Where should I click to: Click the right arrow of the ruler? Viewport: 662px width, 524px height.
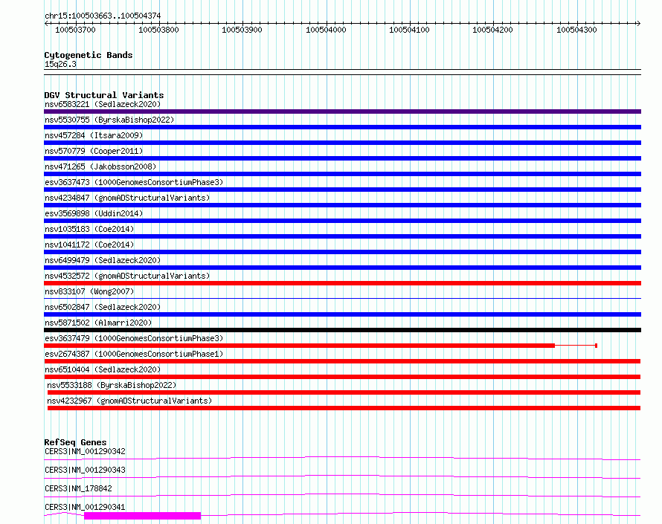pos(638,24)
